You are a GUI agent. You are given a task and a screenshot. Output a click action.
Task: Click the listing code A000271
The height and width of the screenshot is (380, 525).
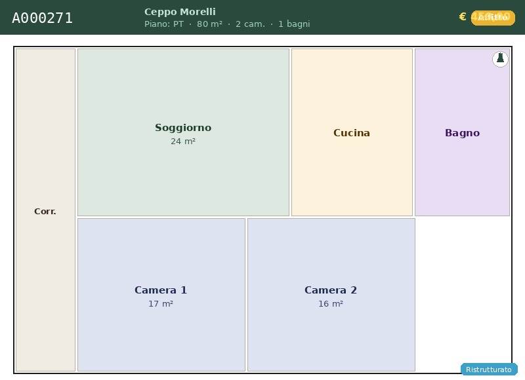click(43, 18)
